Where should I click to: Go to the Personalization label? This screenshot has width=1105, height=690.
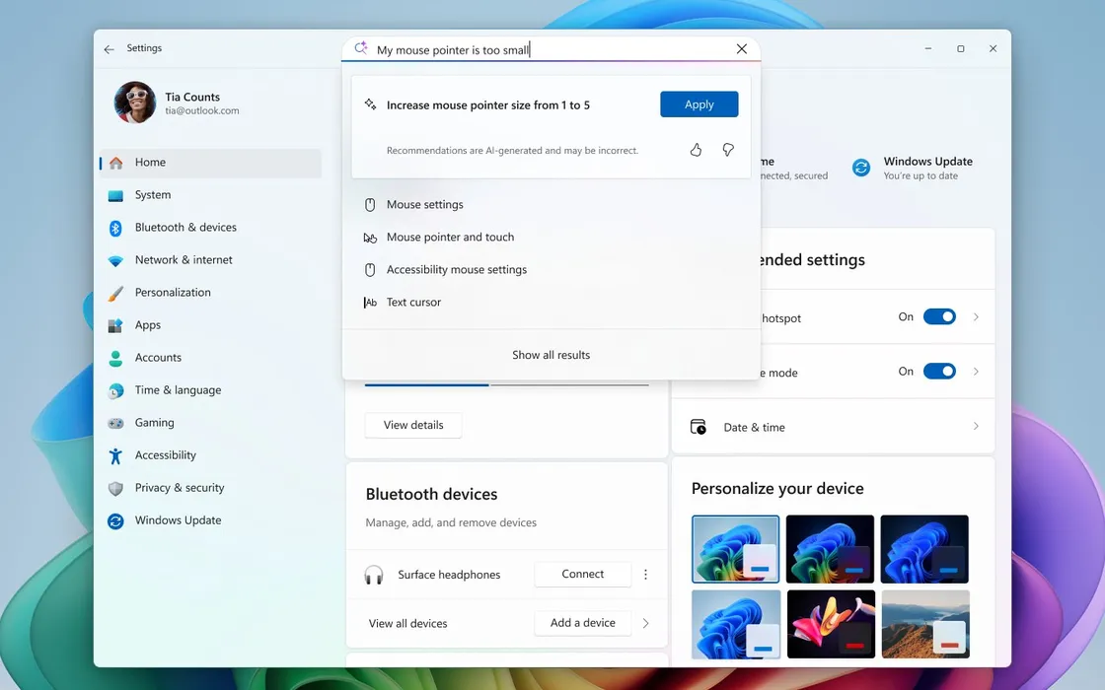pyautogui.click(x=173, y=292)
